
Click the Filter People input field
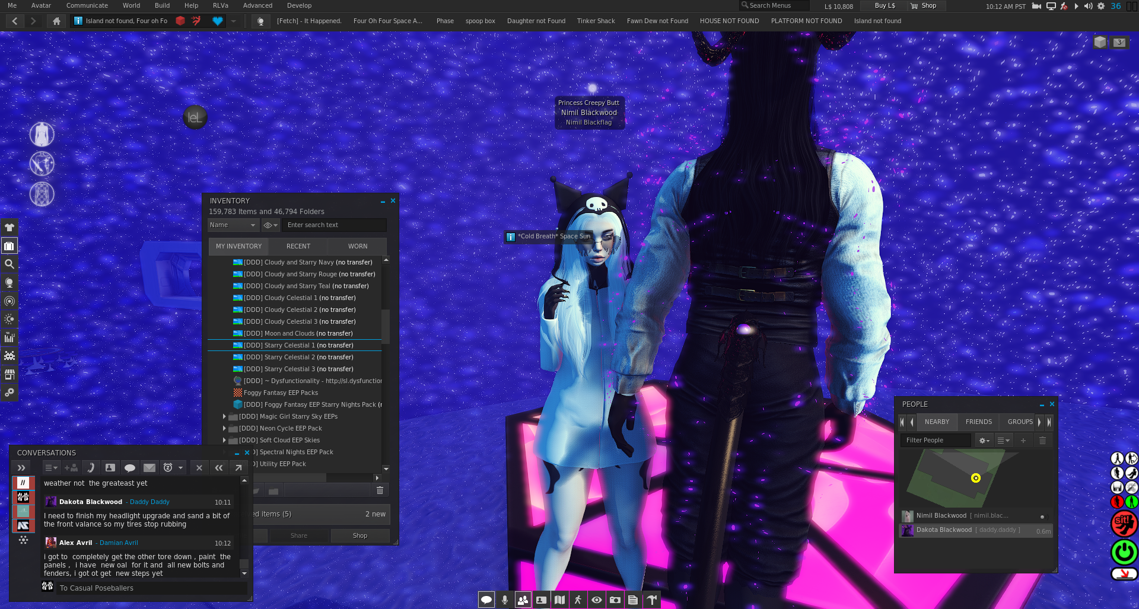coord(935,441)
